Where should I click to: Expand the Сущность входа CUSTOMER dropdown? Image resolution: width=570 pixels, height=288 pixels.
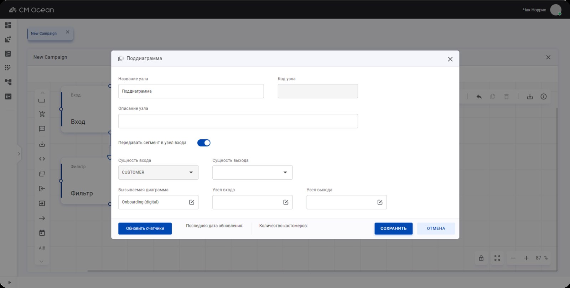click(x=158, y=173)
